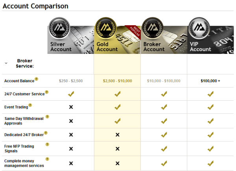
Task: Open help icon beside Account Balance
Action: (36, 79)
